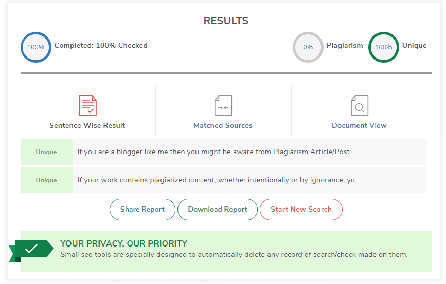Screen dimensions: 446x284
Task: Switch to the Document View tab
Action: (359, 125)
